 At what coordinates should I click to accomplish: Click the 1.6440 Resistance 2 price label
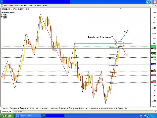(x=153, y=53)
